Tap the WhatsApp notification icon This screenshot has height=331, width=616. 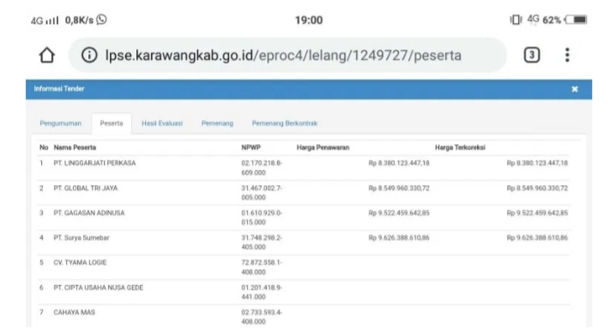coord(101,19)
